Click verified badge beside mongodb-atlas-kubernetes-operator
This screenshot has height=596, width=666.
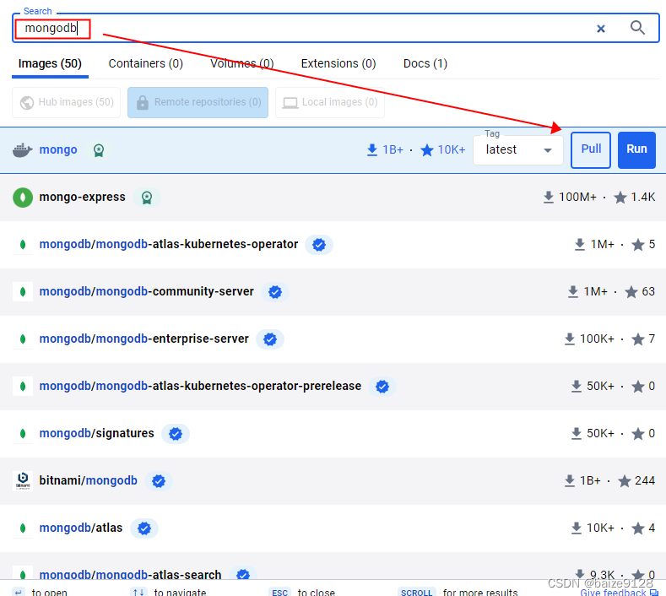coord(319,245)
